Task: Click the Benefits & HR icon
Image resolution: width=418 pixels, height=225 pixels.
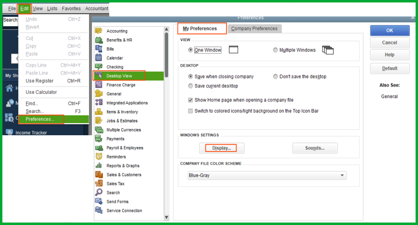Action: click(x=99, y=40)
